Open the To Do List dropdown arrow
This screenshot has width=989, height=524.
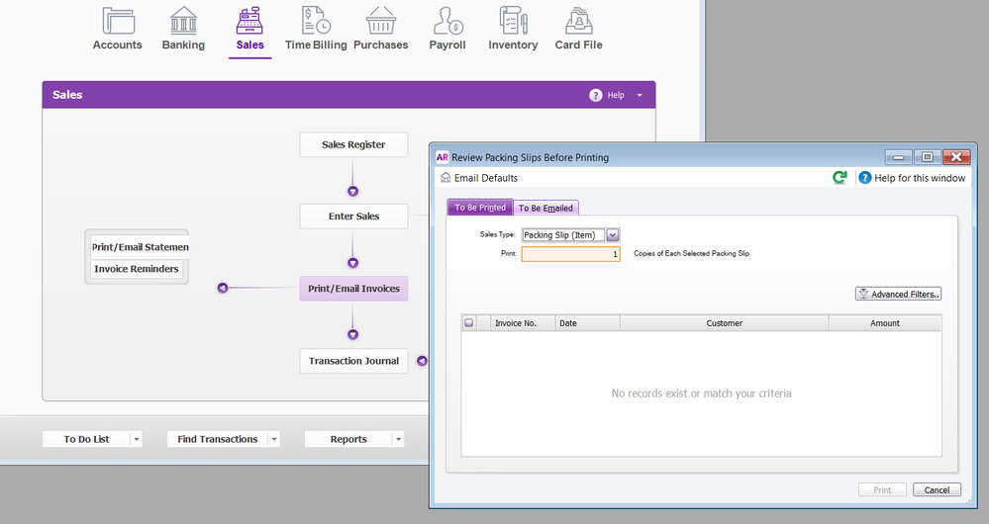point(136,439)
